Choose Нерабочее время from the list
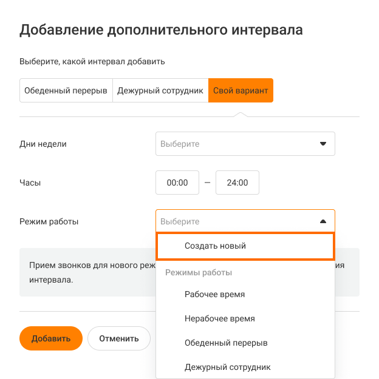379x379 pixels. tap(220, 318)
